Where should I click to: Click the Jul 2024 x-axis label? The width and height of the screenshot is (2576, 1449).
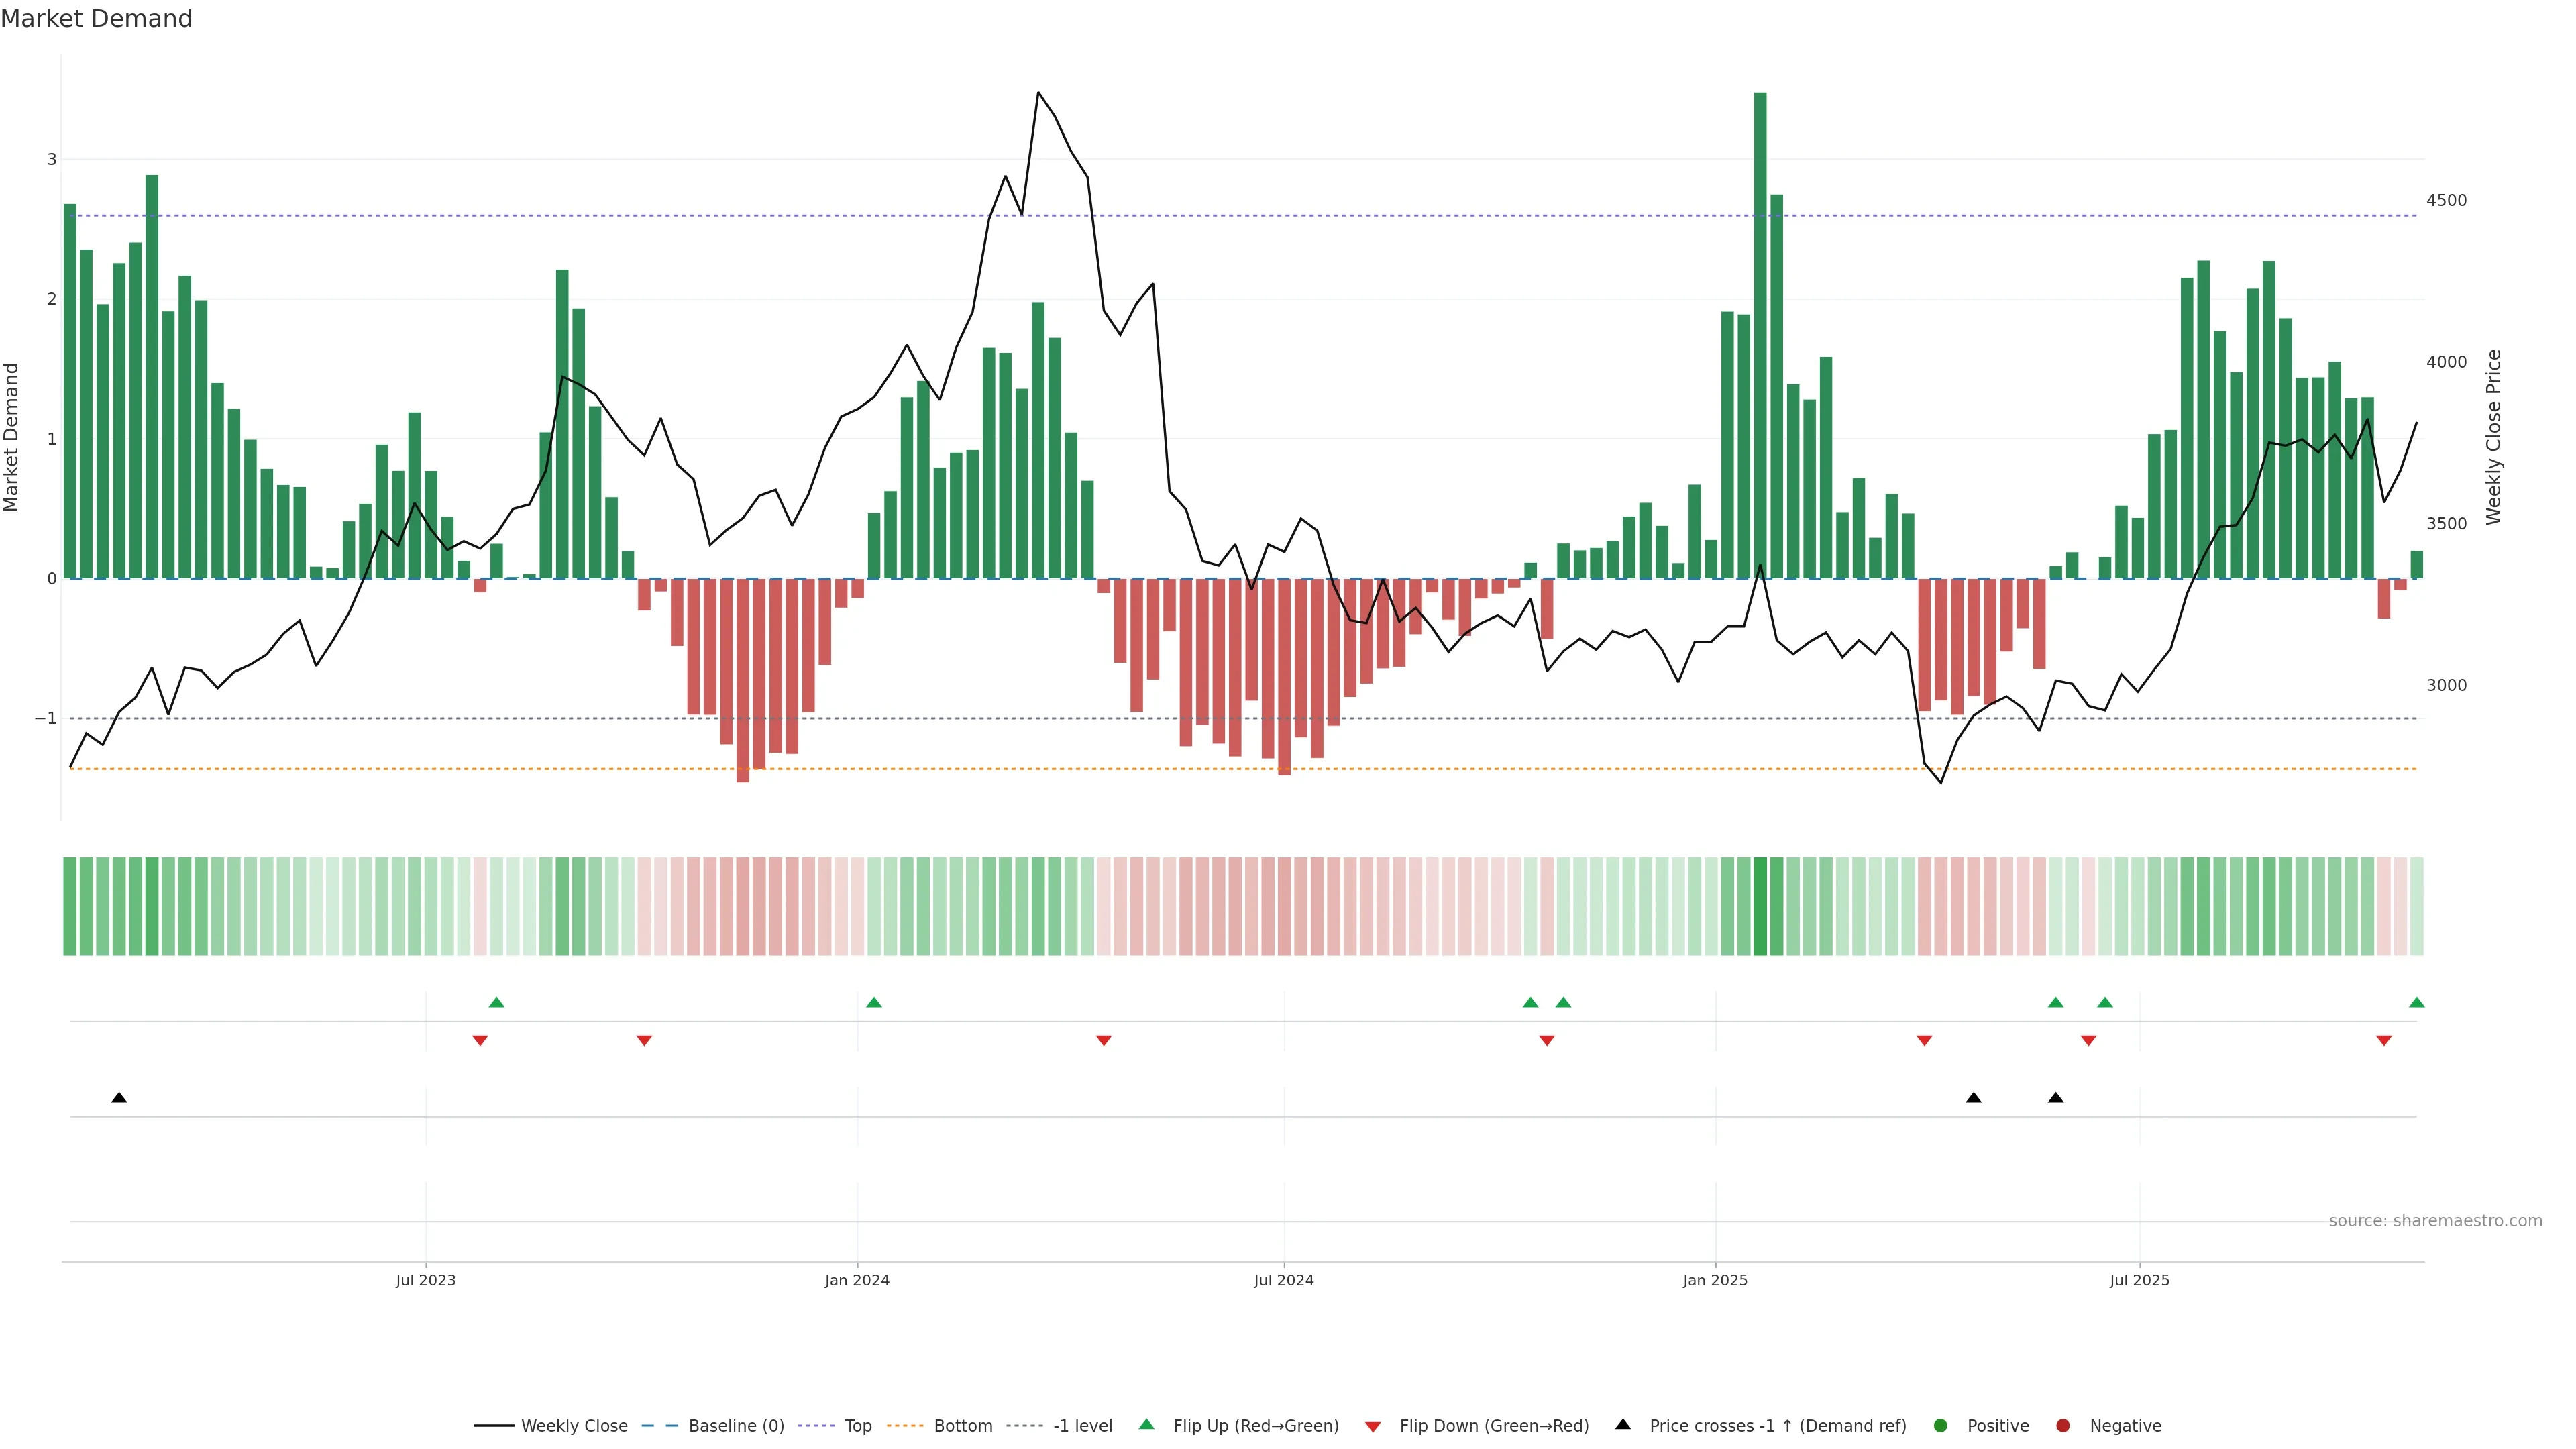click(1284, 1281)
